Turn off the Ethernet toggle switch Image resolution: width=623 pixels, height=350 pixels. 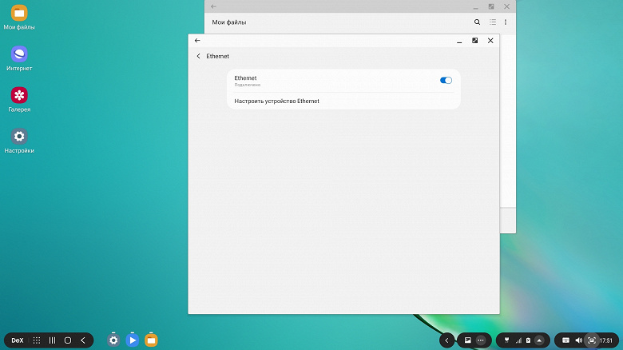[446, 81]
